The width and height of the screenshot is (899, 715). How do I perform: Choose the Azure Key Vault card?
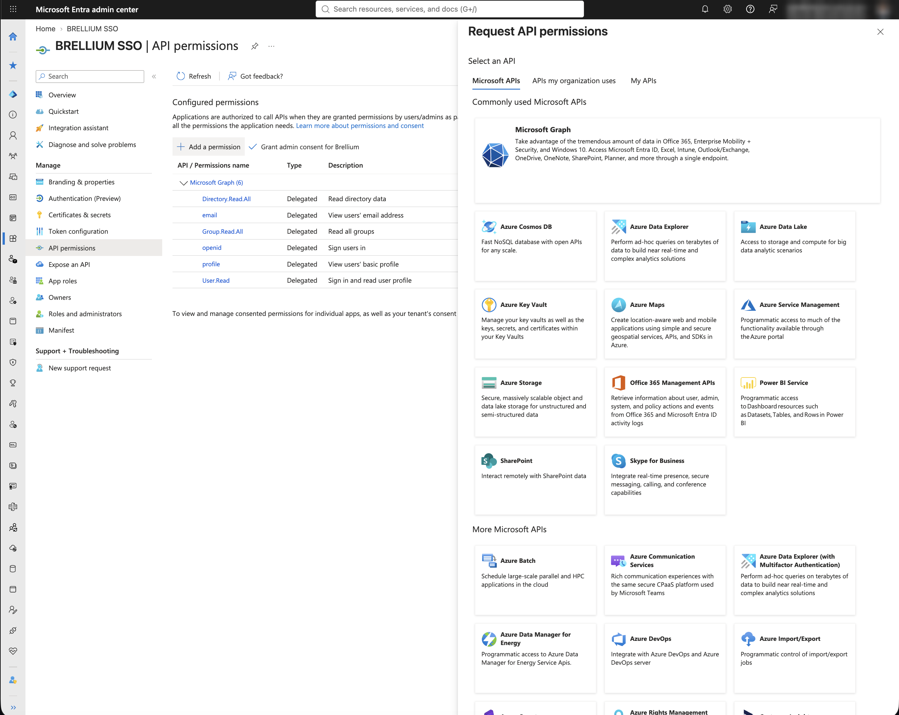(x=535, y=324)
